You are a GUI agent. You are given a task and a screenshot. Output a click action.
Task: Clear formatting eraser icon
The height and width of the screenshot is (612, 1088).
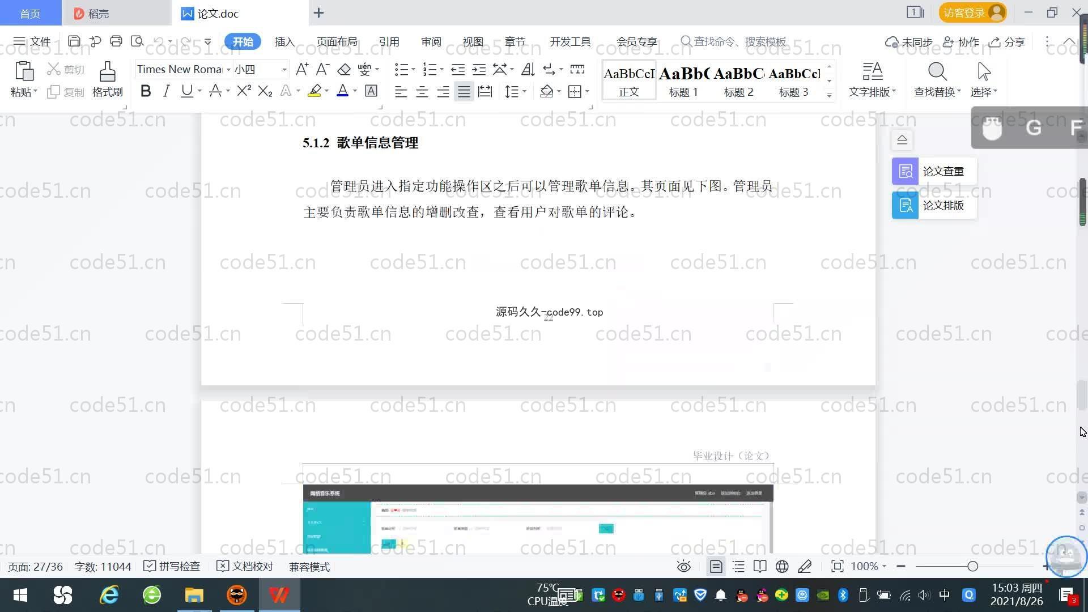click(x=344, y=69)
